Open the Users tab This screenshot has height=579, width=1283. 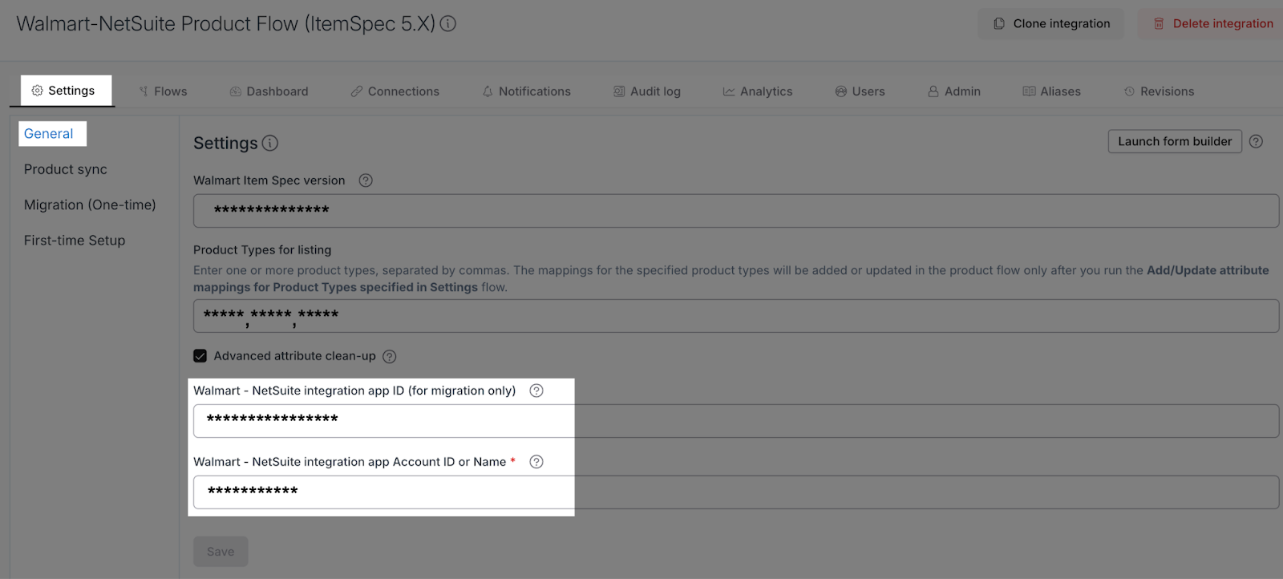click(x=860, y=91)
